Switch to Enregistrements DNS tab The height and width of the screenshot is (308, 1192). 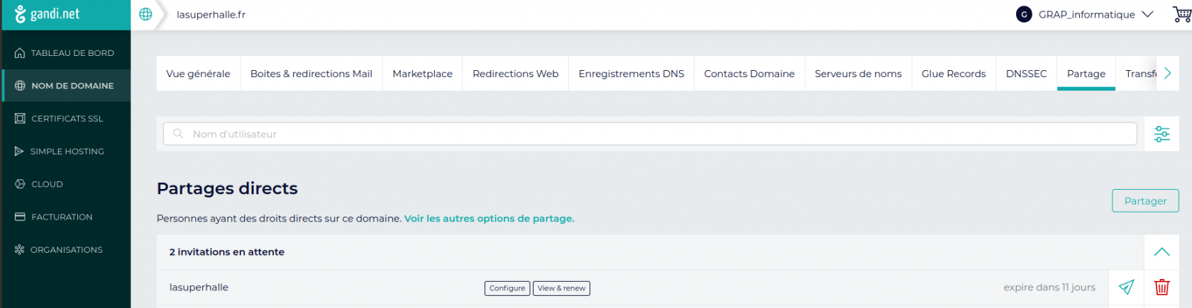(631, 74)
